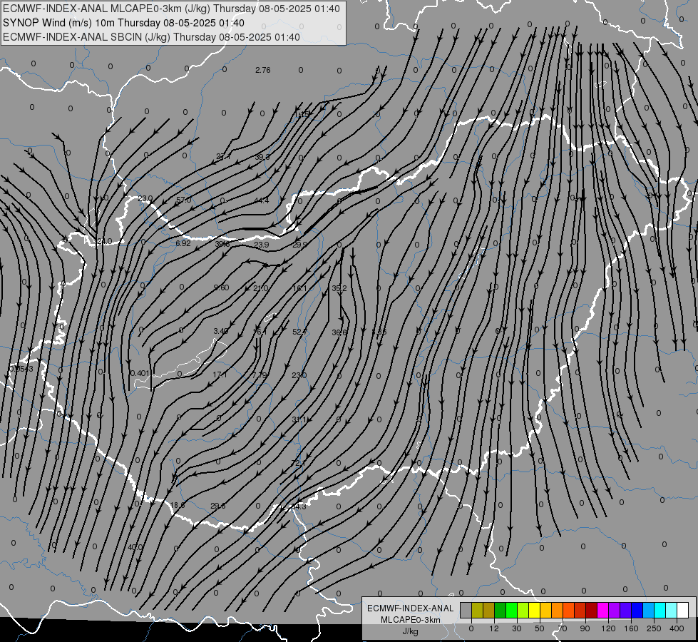Click the 29.6 value on the map

coord(218,506)
